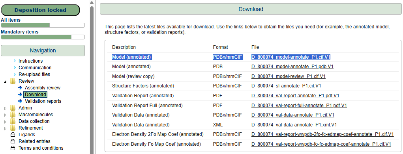The width and height of the screenshot is (403, 154).
Task: Click the blue arrow beside Validation reports
Action: coord(20,101)
